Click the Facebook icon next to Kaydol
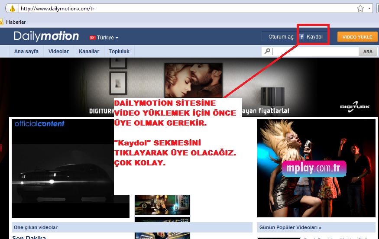 click(301, 37)
